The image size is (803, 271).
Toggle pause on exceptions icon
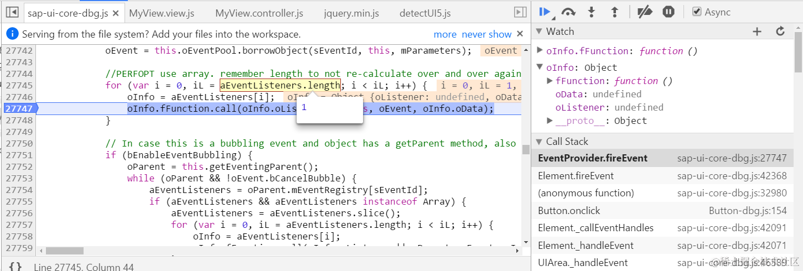[x=669, y=12]
